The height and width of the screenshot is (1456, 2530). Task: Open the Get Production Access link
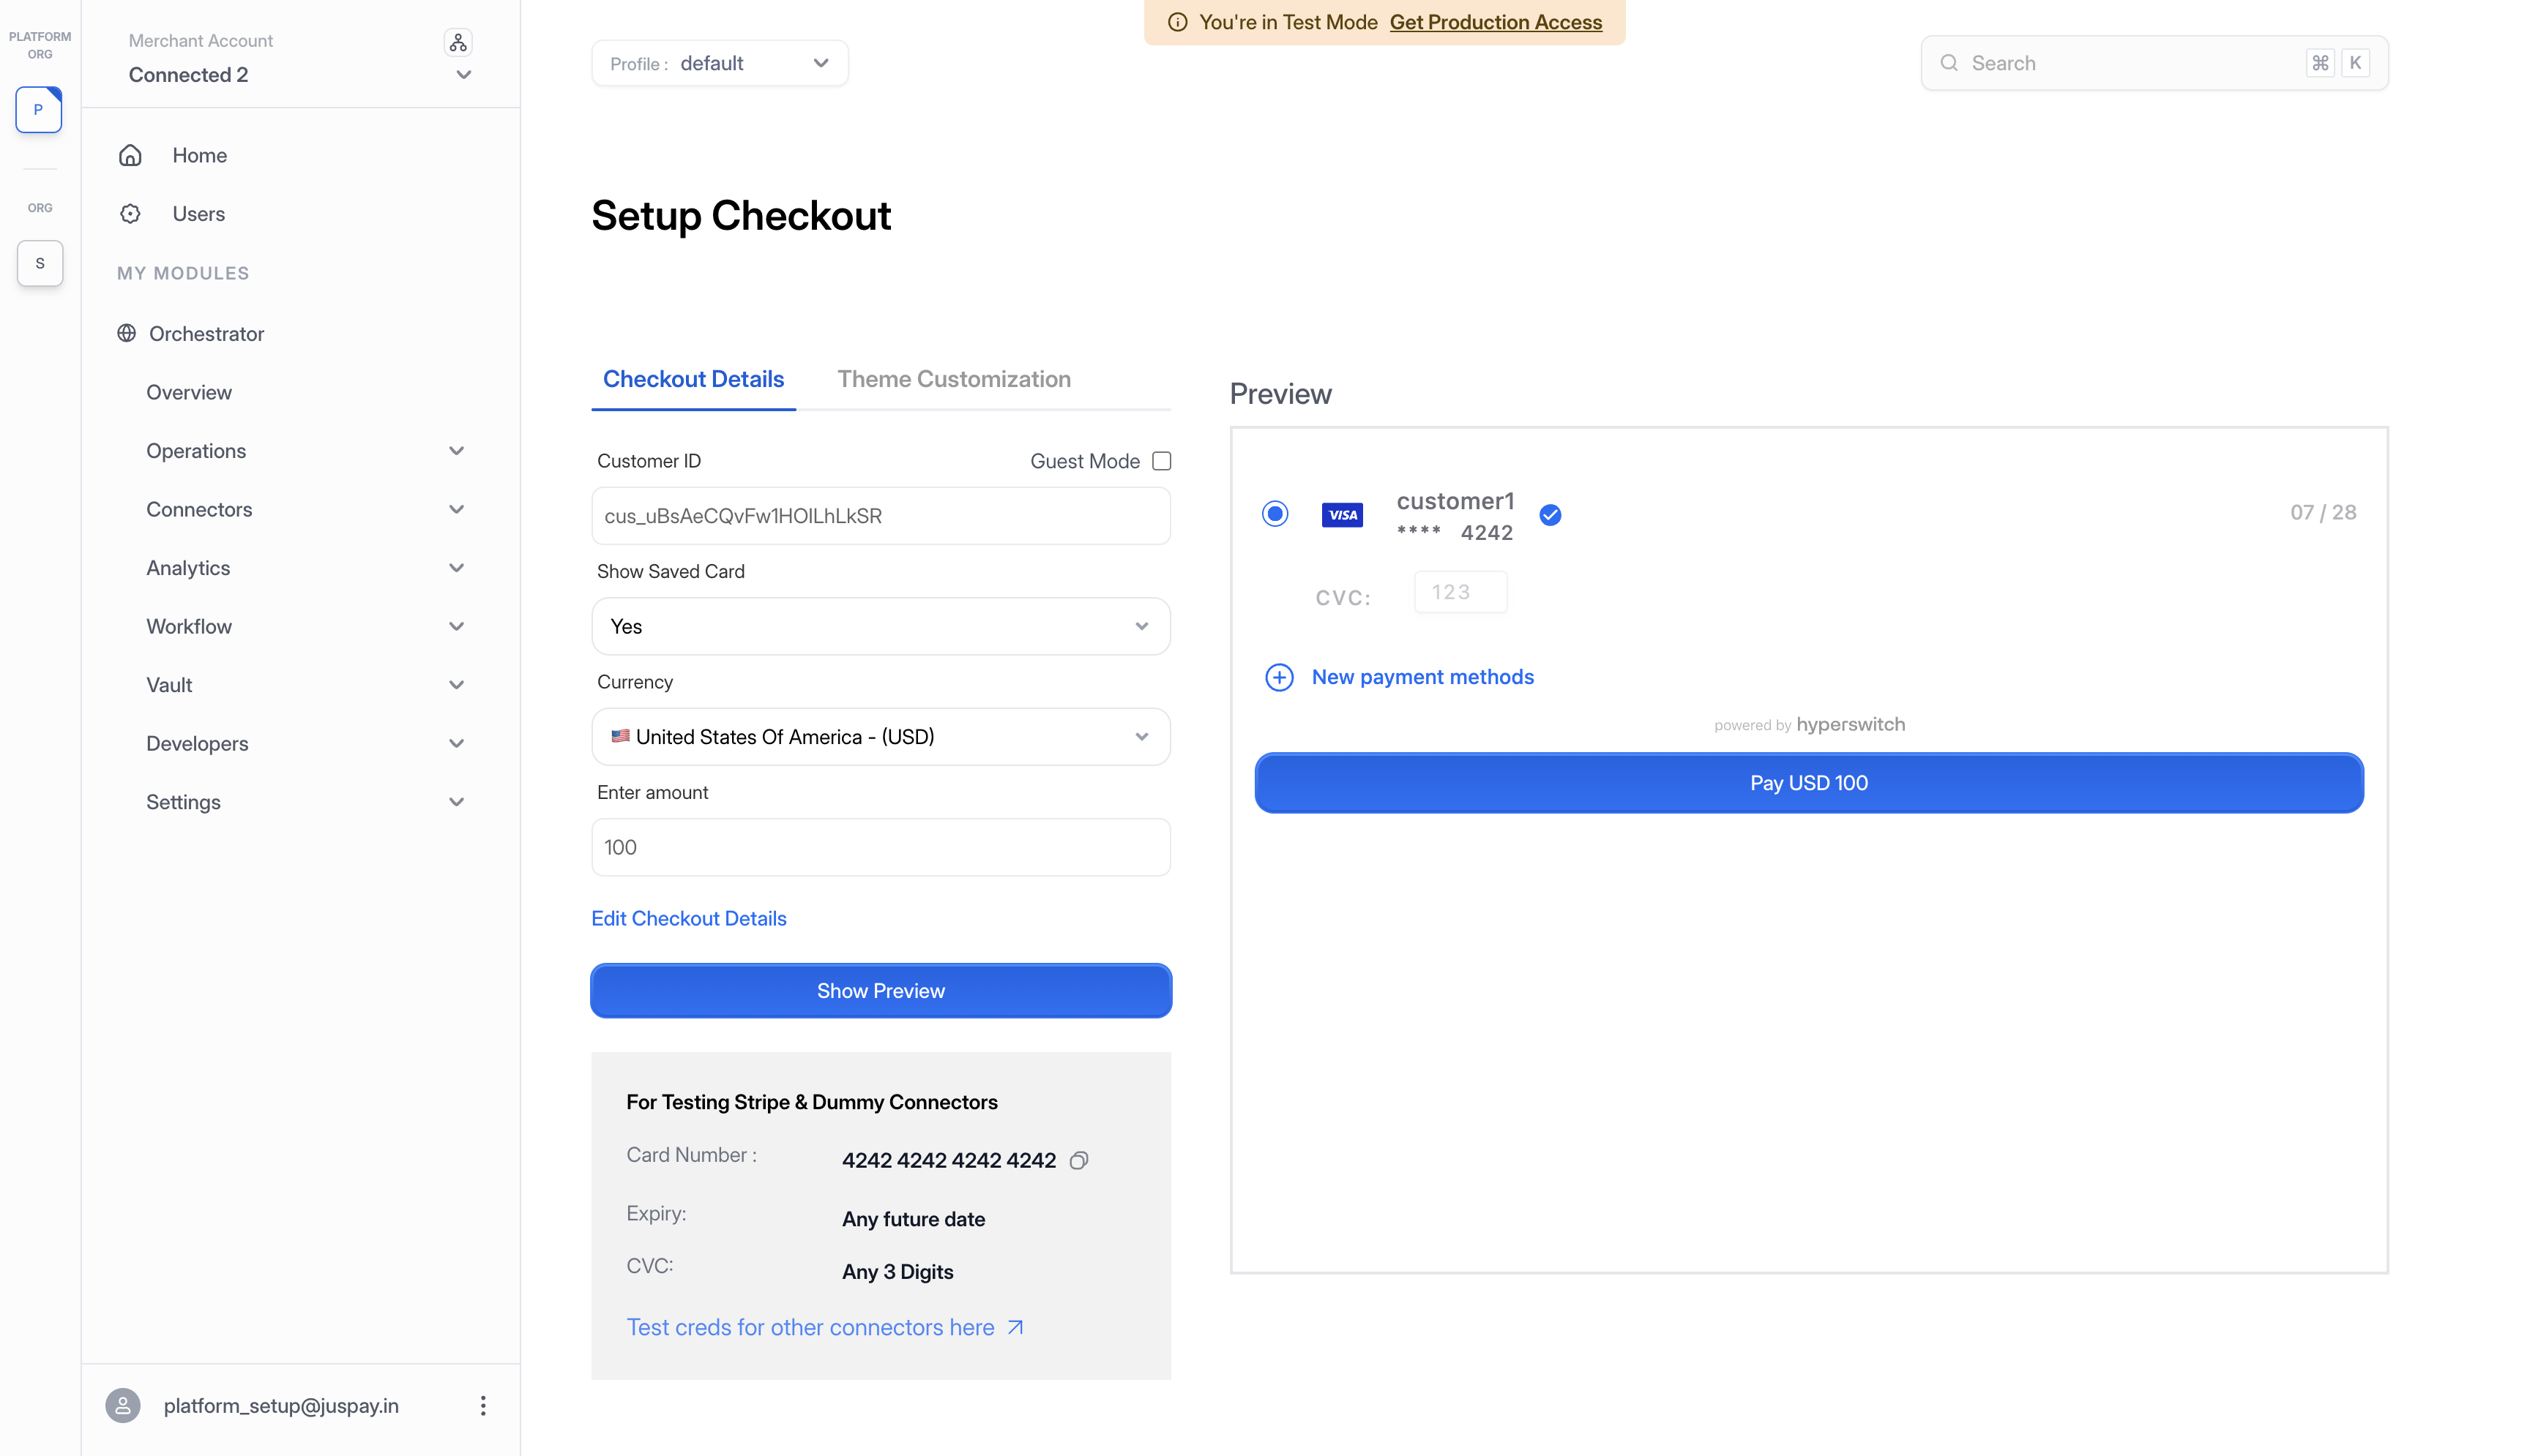tap(1496, 22)
